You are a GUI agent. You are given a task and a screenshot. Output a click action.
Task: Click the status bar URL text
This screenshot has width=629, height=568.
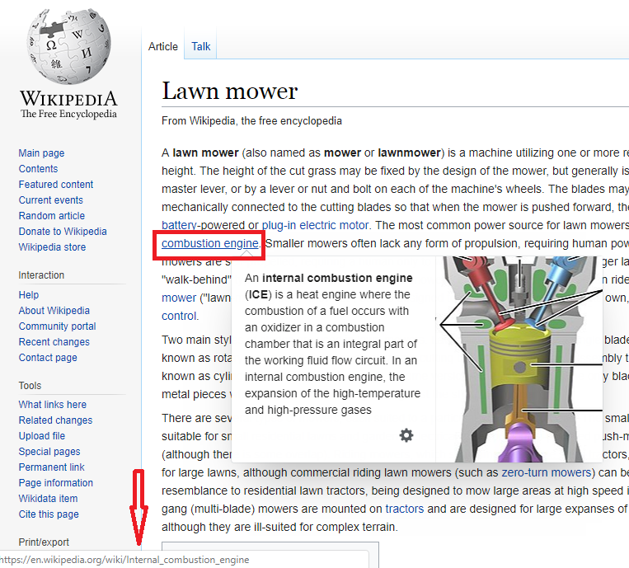tap(124, 560)
